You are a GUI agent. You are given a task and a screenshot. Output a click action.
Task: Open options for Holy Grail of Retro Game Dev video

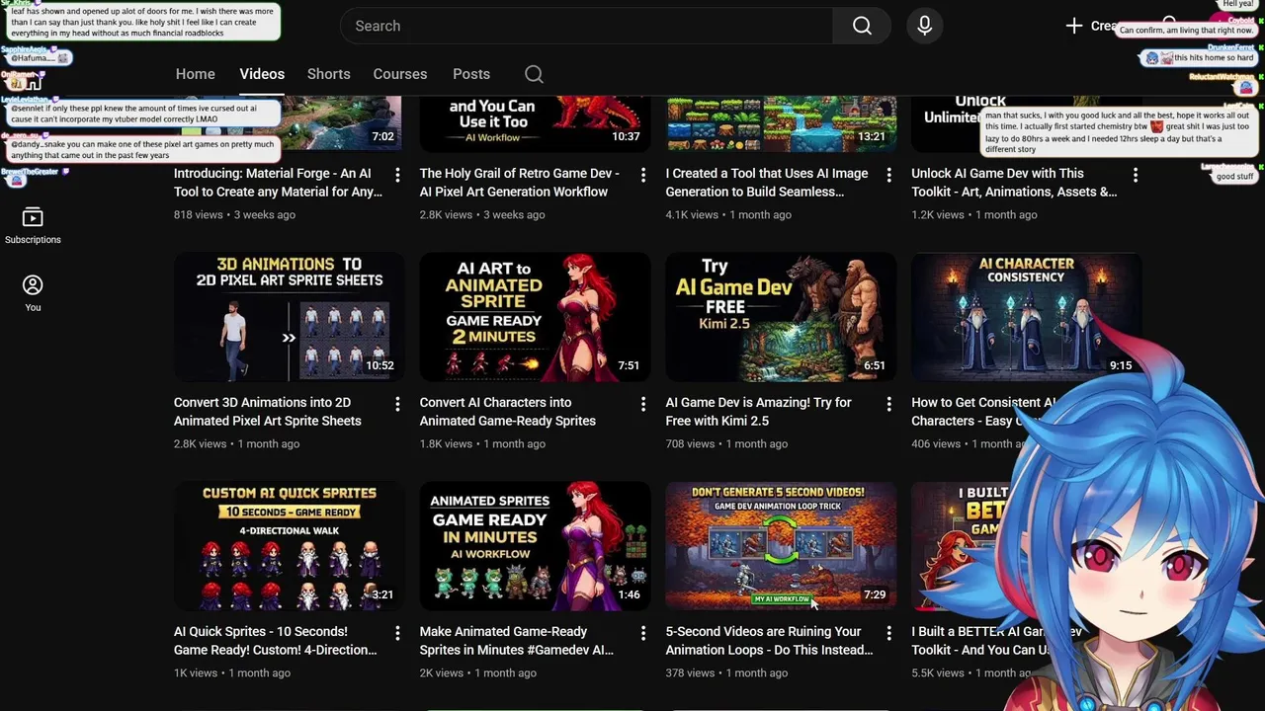coord(643,175)
